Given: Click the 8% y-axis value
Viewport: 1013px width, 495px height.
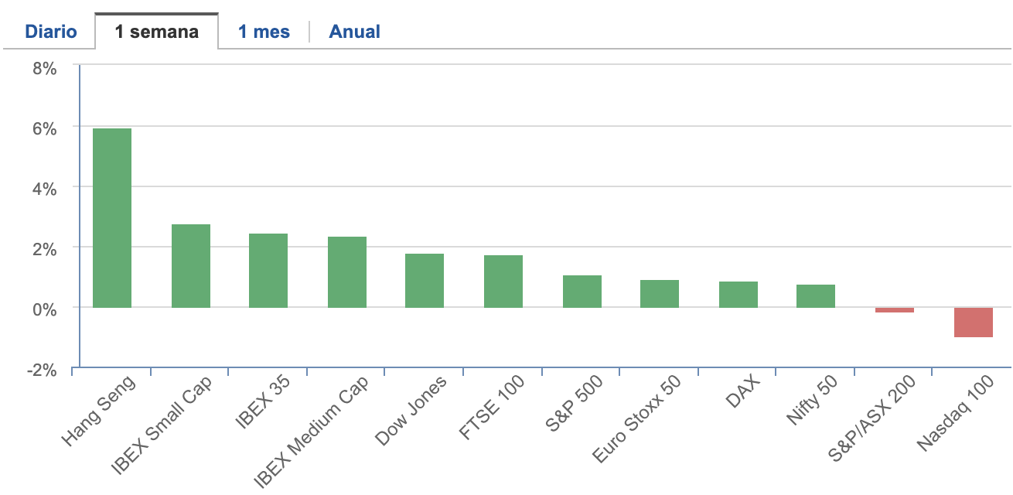Looking at the screenshot, I should (x=44, y=69).
